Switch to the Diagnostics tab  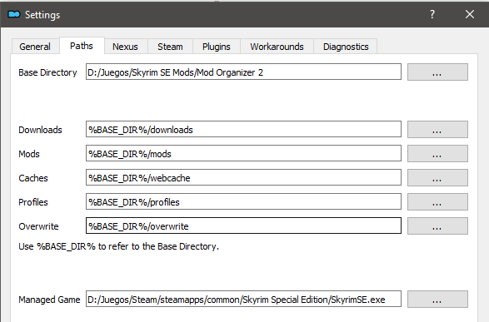pyautogui.click(x=346, y=47)
